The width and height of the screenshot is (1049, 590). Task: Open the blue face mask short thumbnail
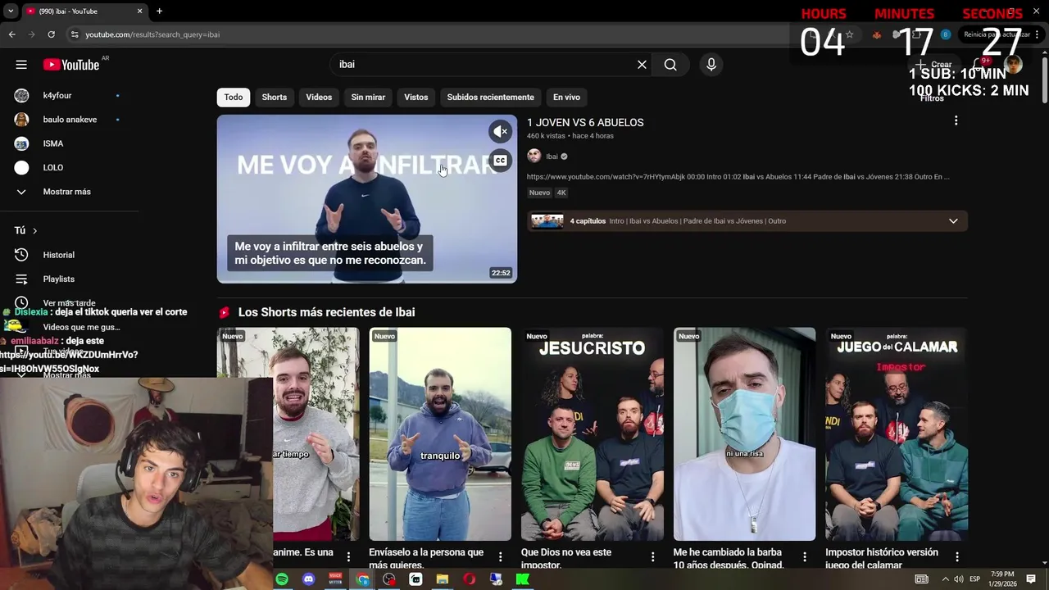pos(744,434)
